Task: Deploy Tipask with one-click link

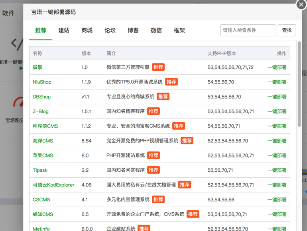Action: (x=277, y=170)
